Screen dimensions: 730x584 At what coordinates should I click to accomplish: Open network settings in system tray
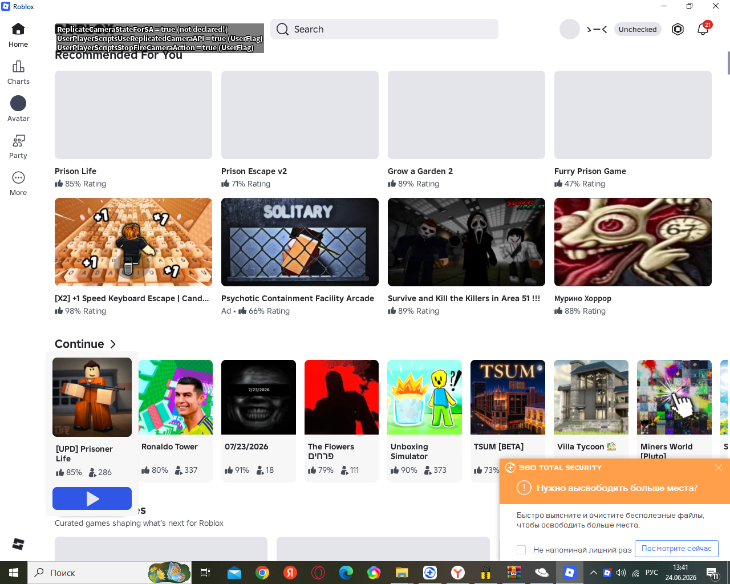click(x=635, y=573)
